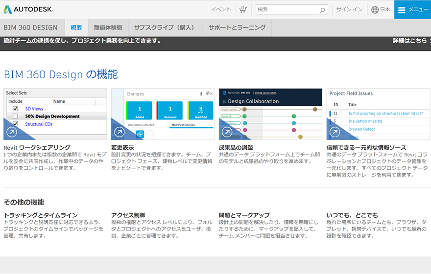Click the Disciplines affected tab in Changes image
Viewport: 431px width, 274px height.
coord(141,125)
